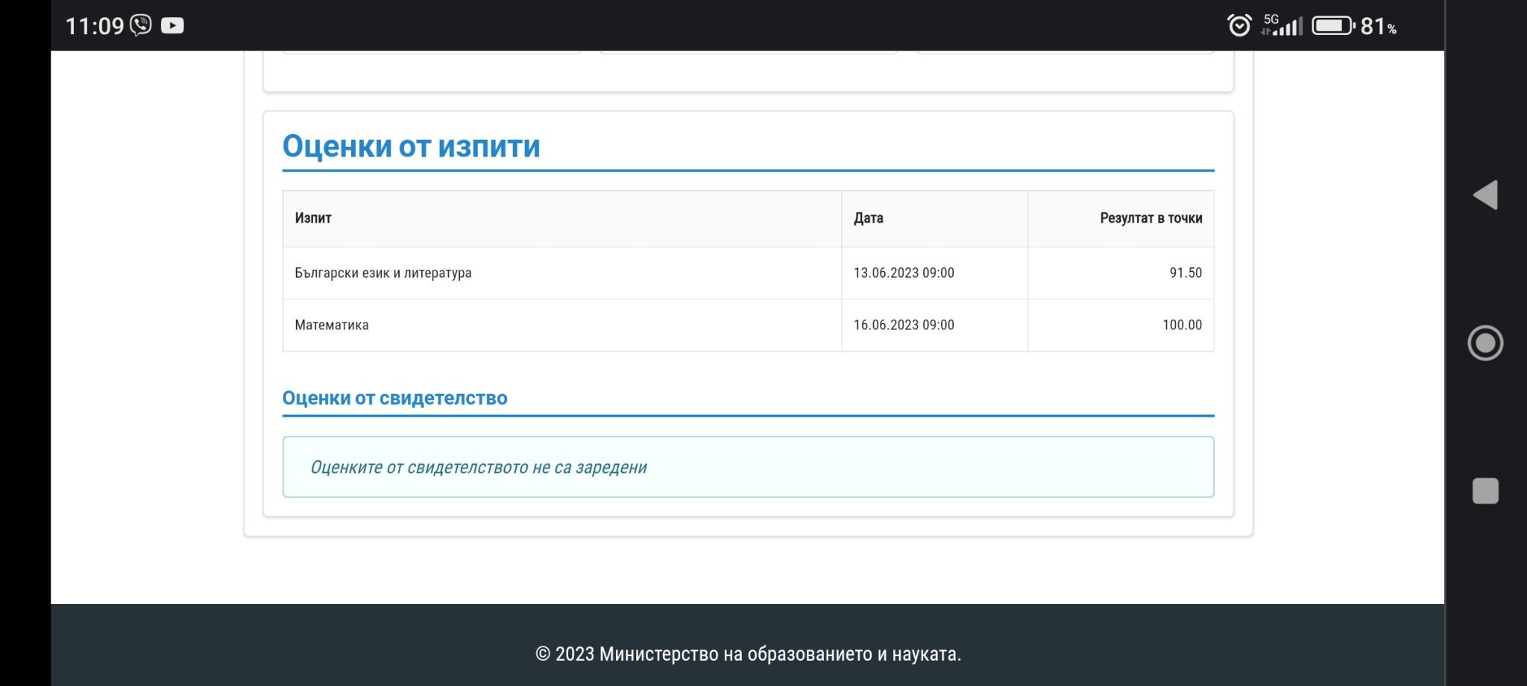Tap the battery status icon
The image size is (1527, 686).
[1332, 26]
